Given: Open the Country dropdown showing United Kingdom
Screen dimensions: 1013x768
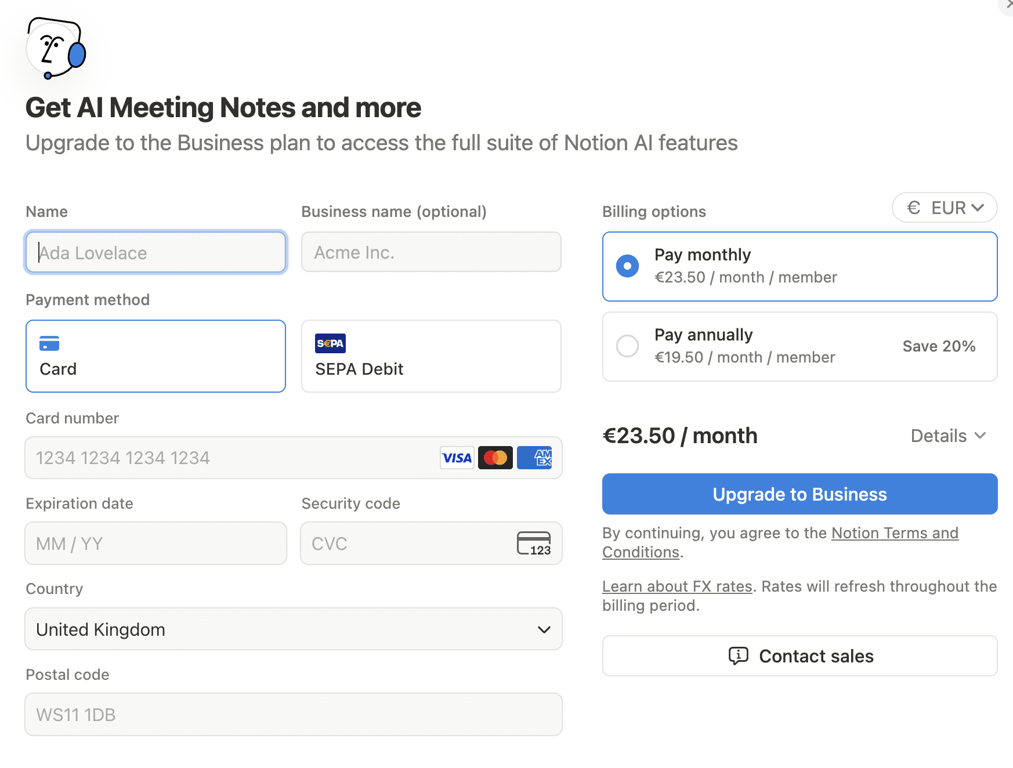Looking at the screenshot, I should coord(294,629).
